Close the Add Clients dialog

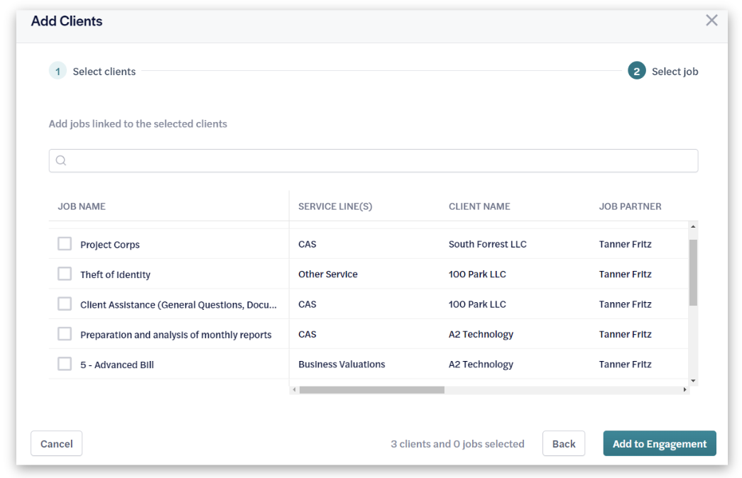(x=711, y=21)
